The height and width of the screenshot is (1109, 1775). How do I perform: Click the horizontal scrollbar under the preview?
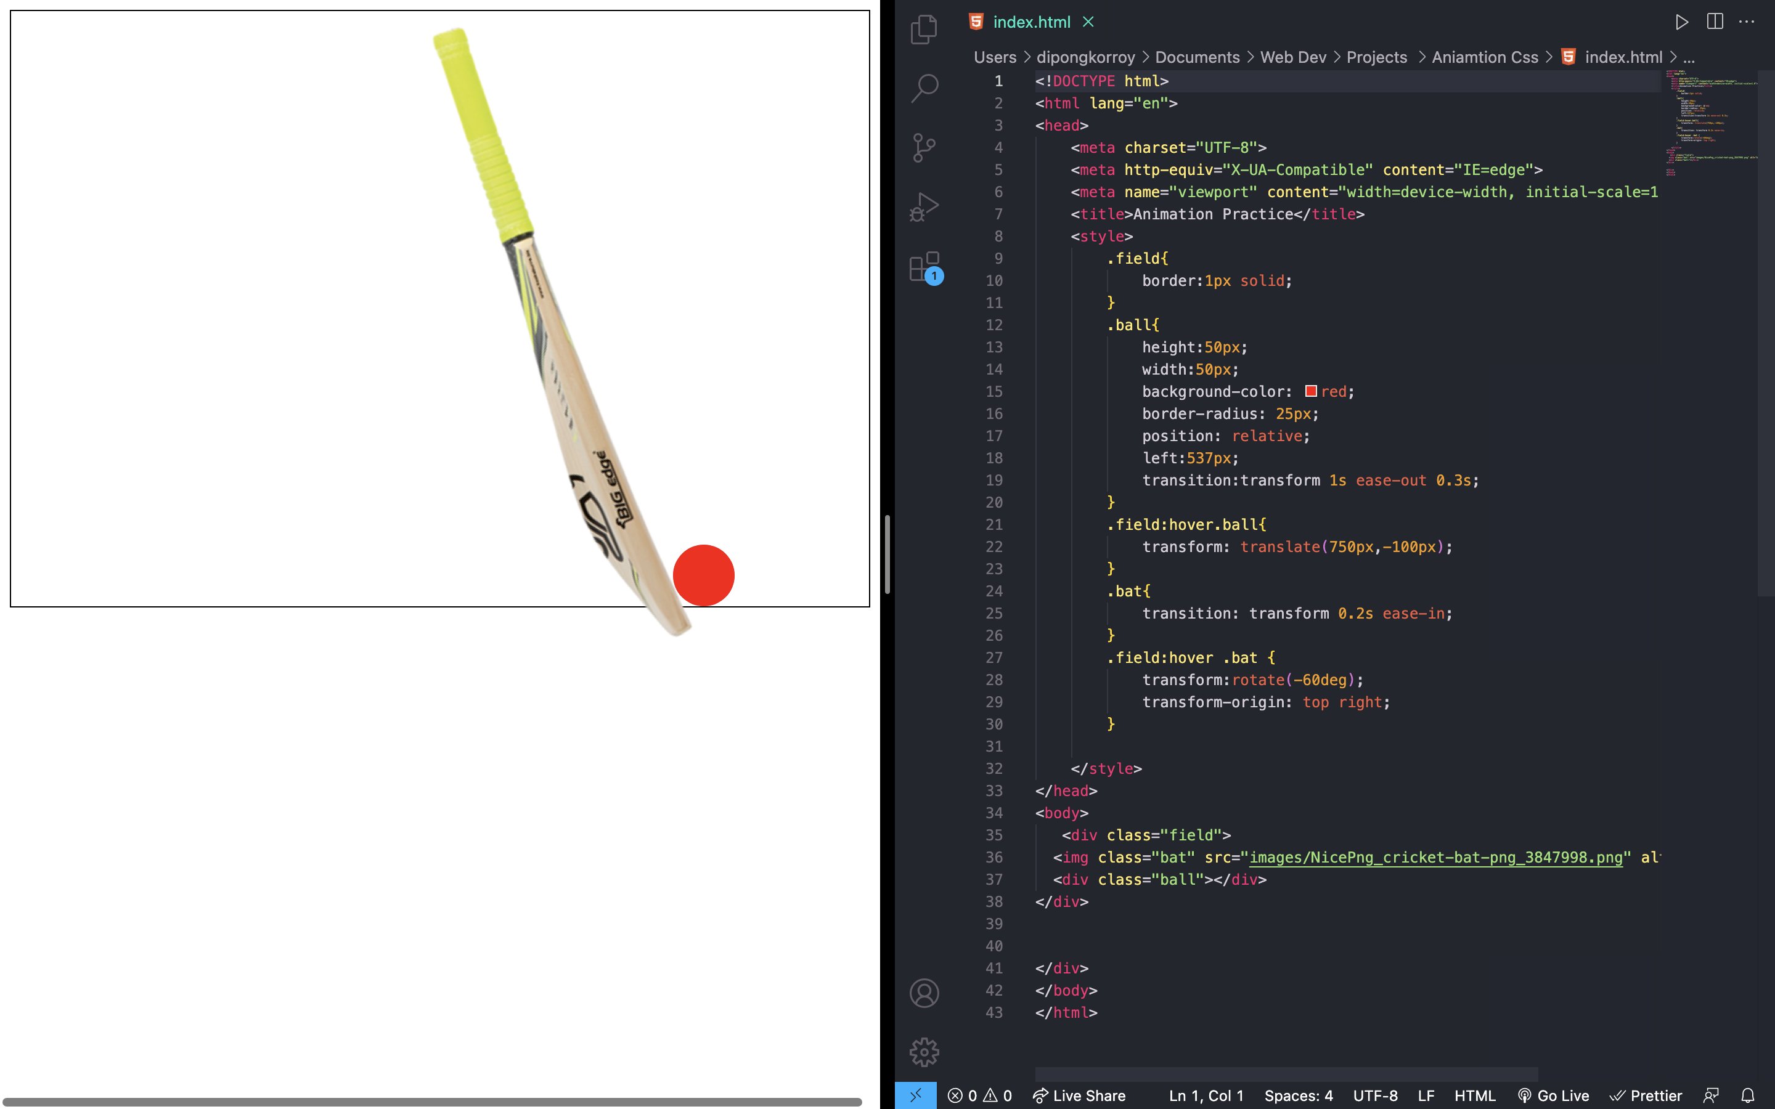431,1102
